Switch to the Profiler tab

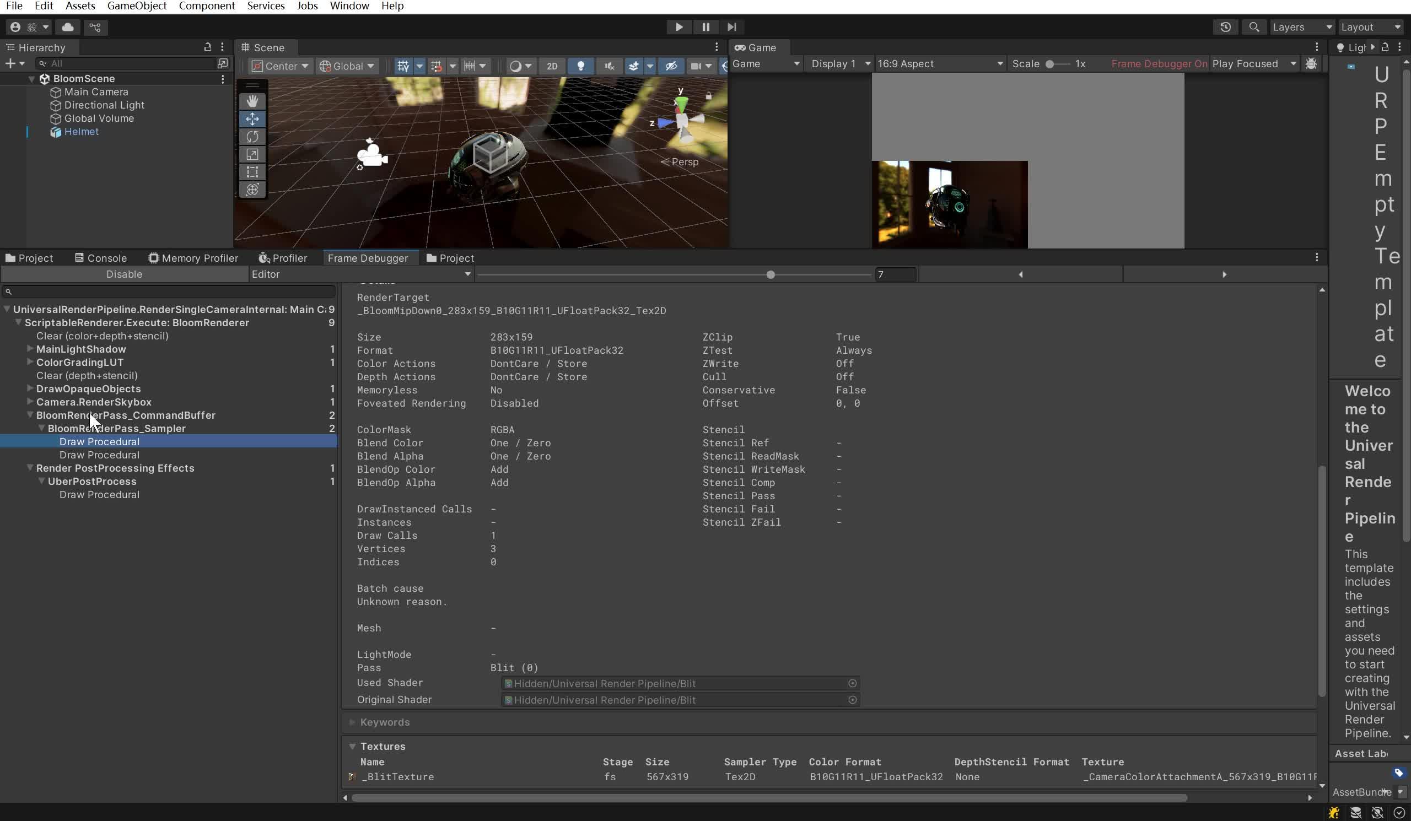click(x=283, y=258)
